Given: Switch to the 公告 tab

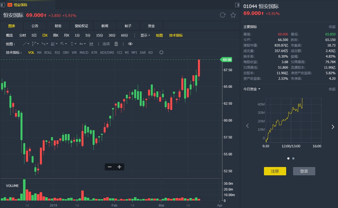Looking at the screenshot, I should (35, 26).
